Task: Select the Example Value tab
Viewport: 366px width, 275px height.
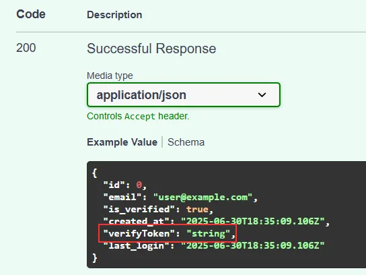Action: click(x=122, y=142)
